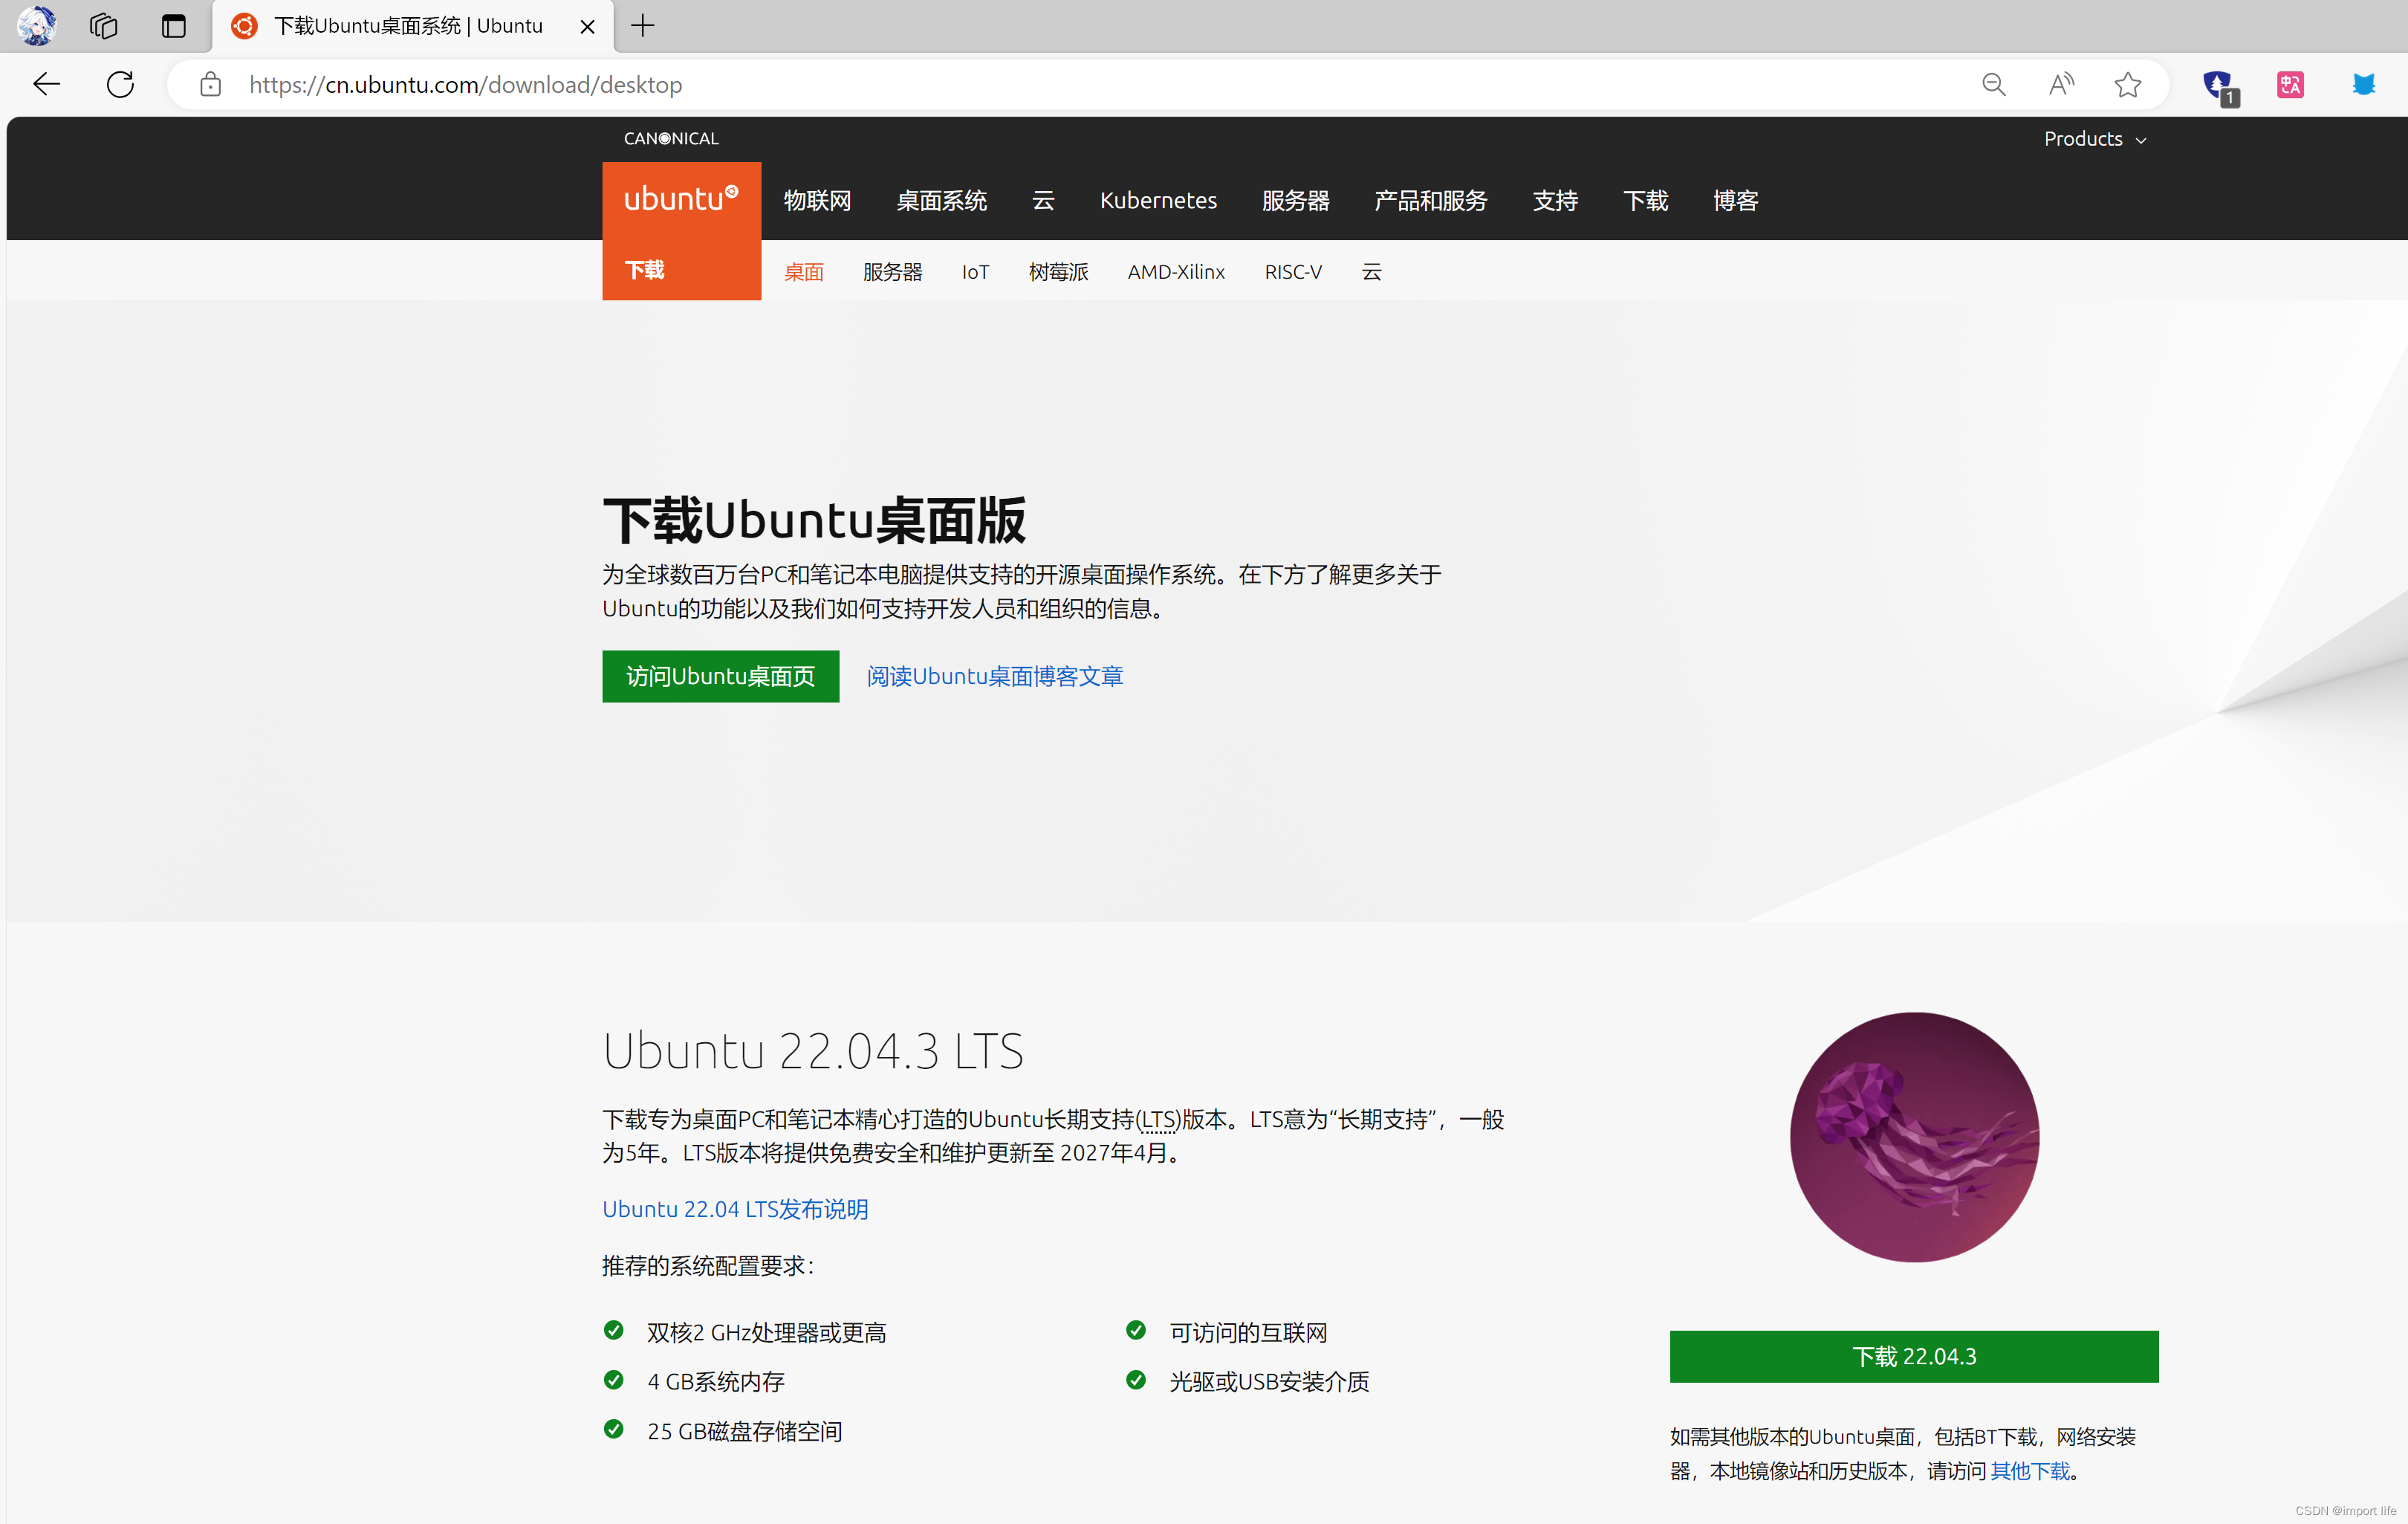The width and height of the screenshot is (2408, 1524).
Task: Click the site lock icon in address bar
Action: [x=210, y=84]
